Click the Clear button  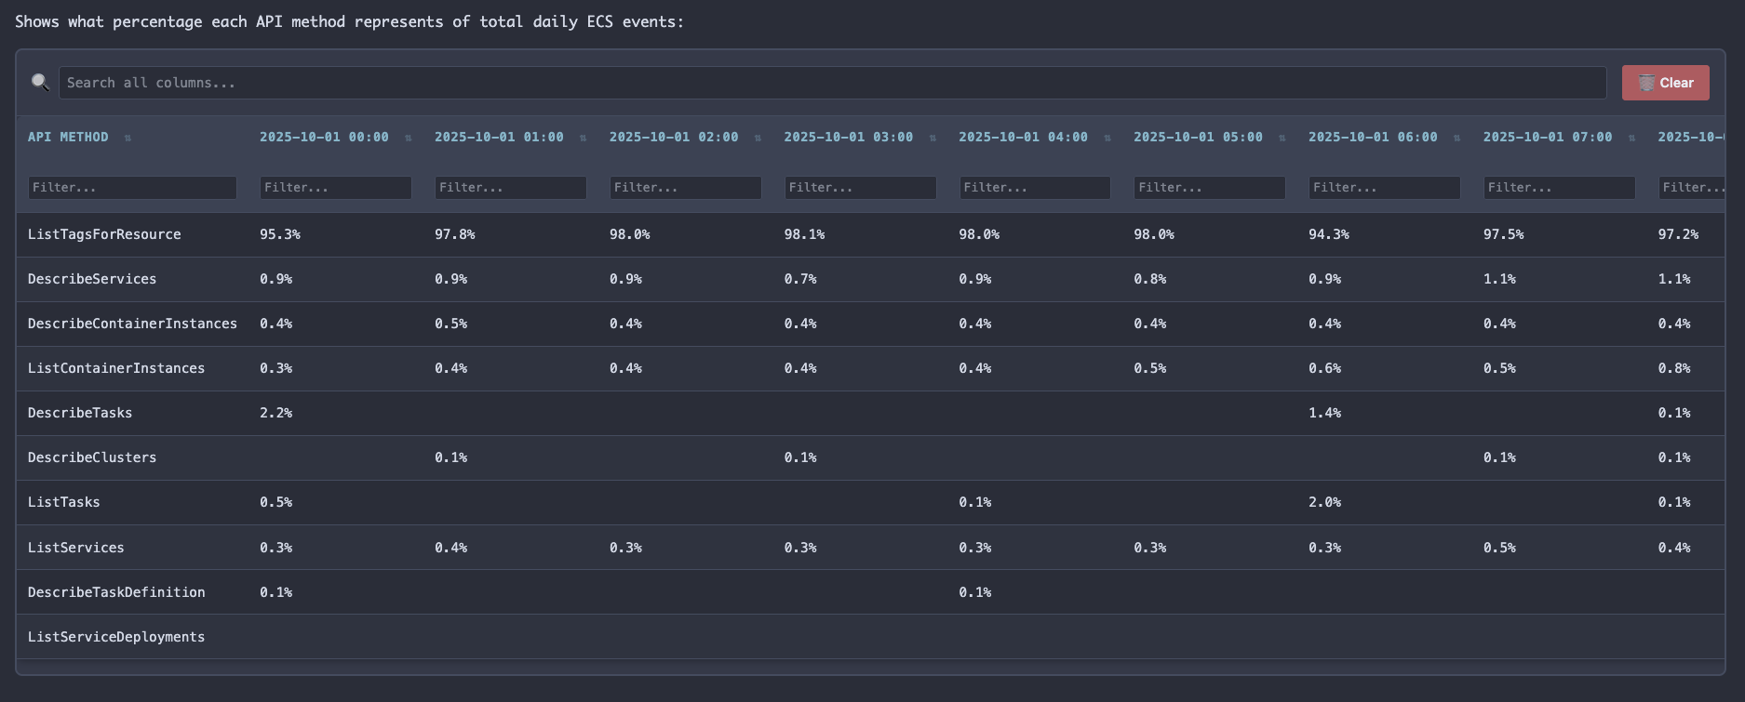1665,83
